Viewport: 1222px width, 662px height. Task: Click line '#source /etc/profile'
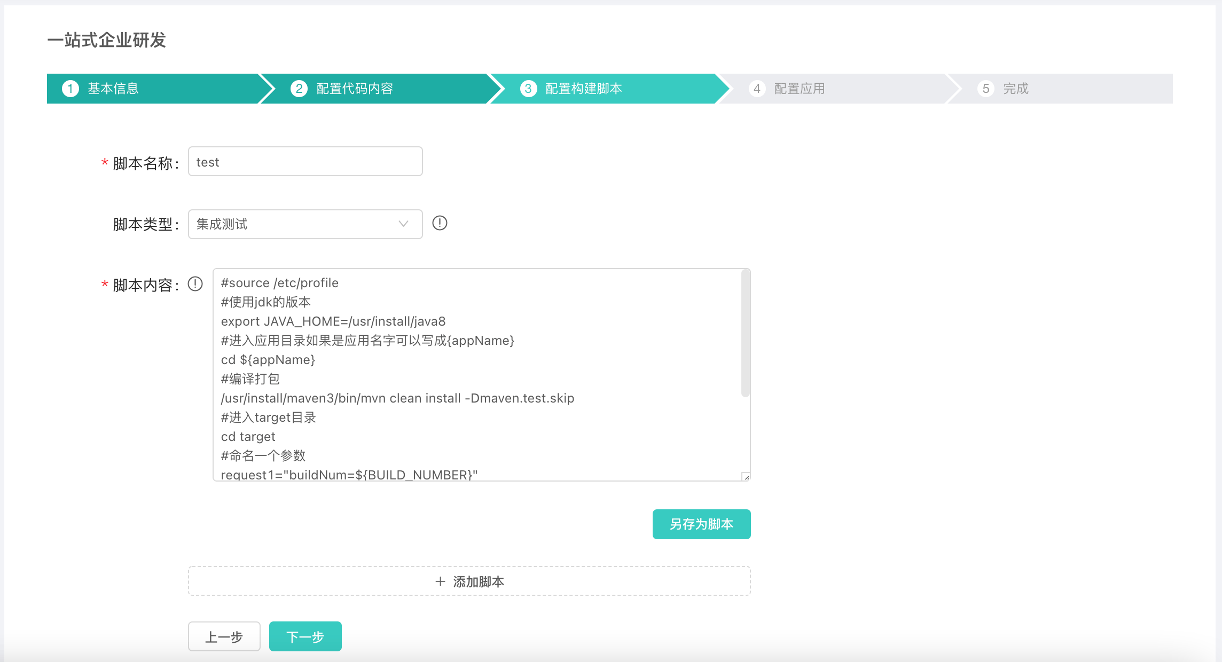280,283
